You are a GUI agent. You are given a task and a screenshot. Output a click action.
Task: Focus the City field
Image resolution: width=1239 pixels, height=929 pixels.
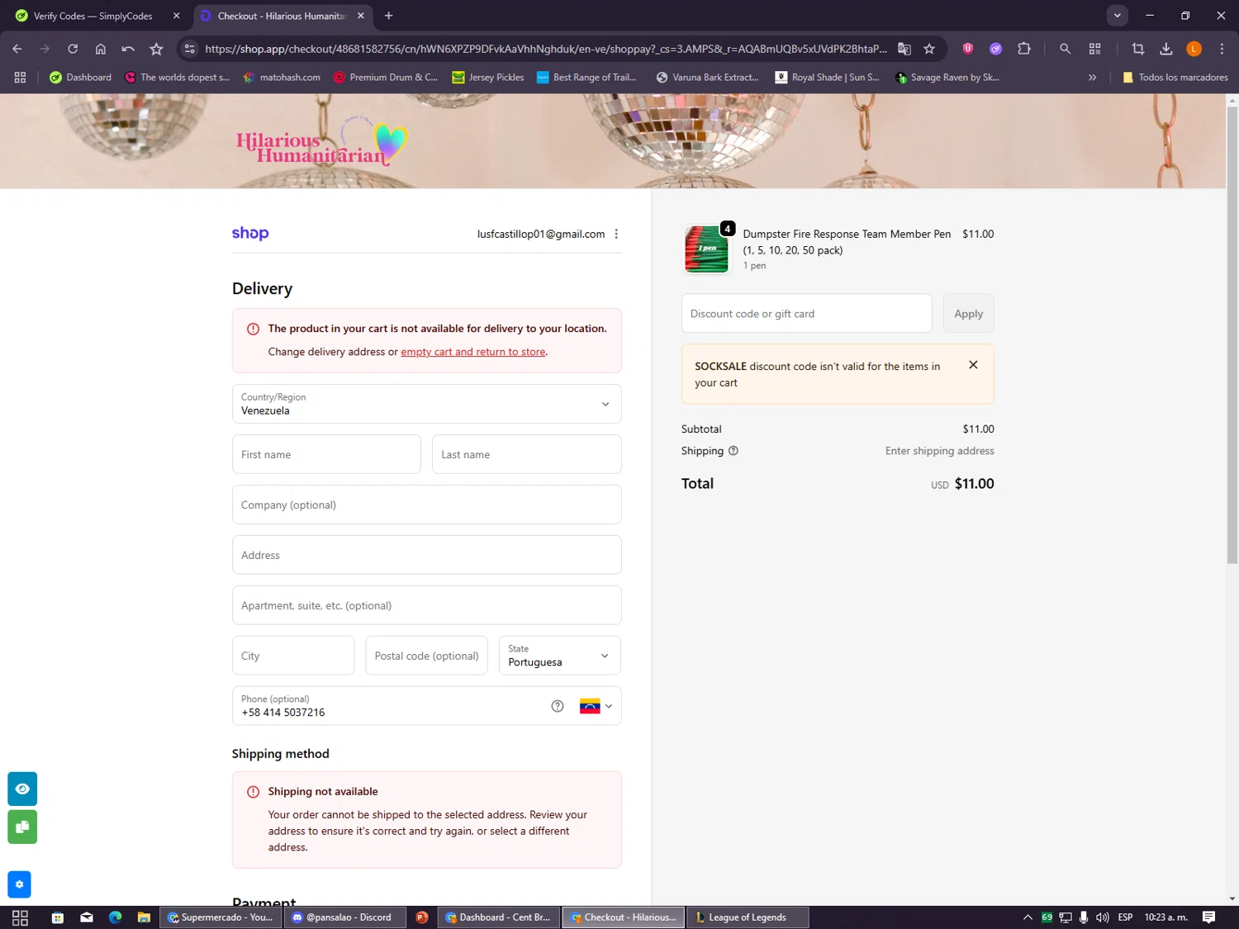click(x=293, y=656)
